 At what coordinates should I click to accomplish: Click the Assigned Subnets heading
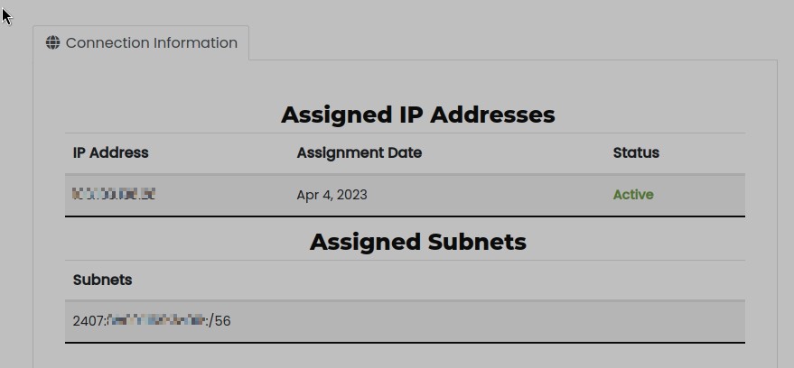[417, 242]
